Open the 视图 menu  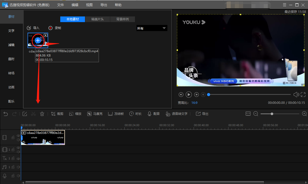(x=89, y=5)
